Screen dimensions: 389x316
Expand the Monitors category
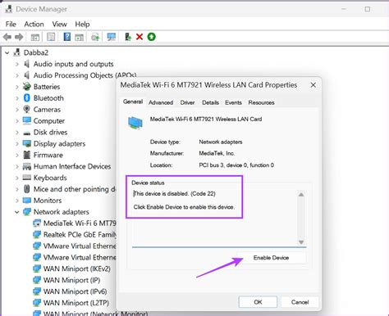[x=17, y=201]
